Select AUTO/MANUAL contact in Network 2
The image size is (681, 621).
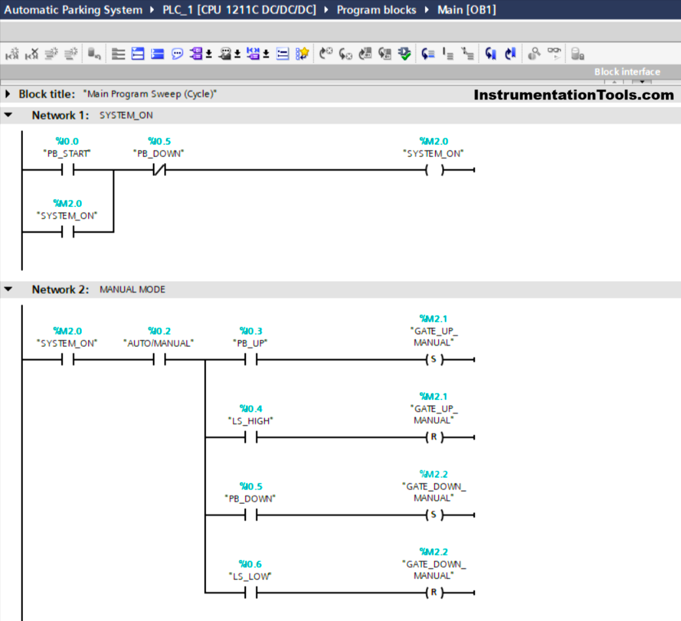pos(160,360)
